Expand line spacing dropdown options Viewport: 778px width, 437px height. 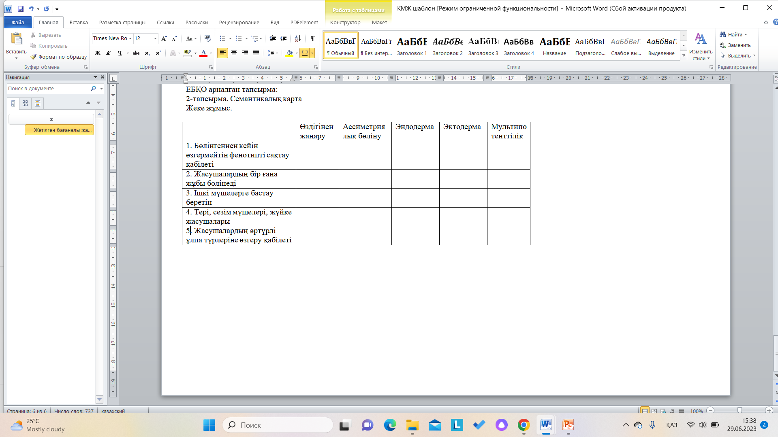(277, 53)
